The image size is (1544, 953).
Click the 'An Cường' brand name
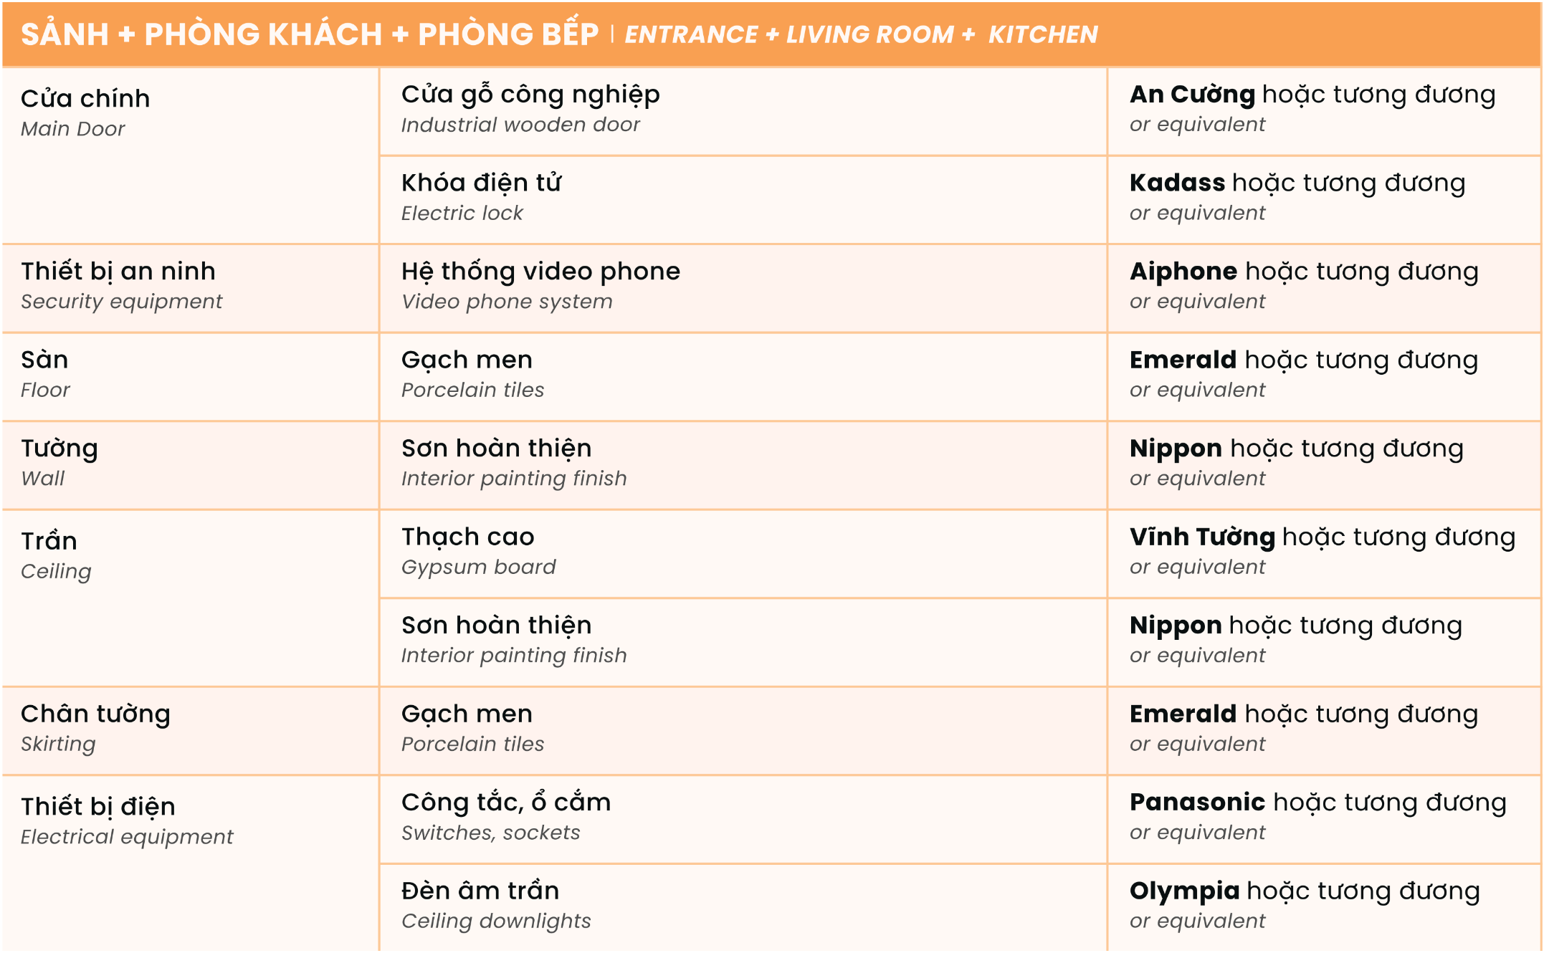click(x=1192, y=95)
